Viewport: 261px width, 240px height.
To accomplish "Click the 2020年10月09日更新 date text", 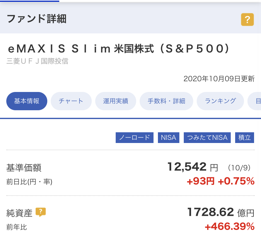I will click(219, 79).
